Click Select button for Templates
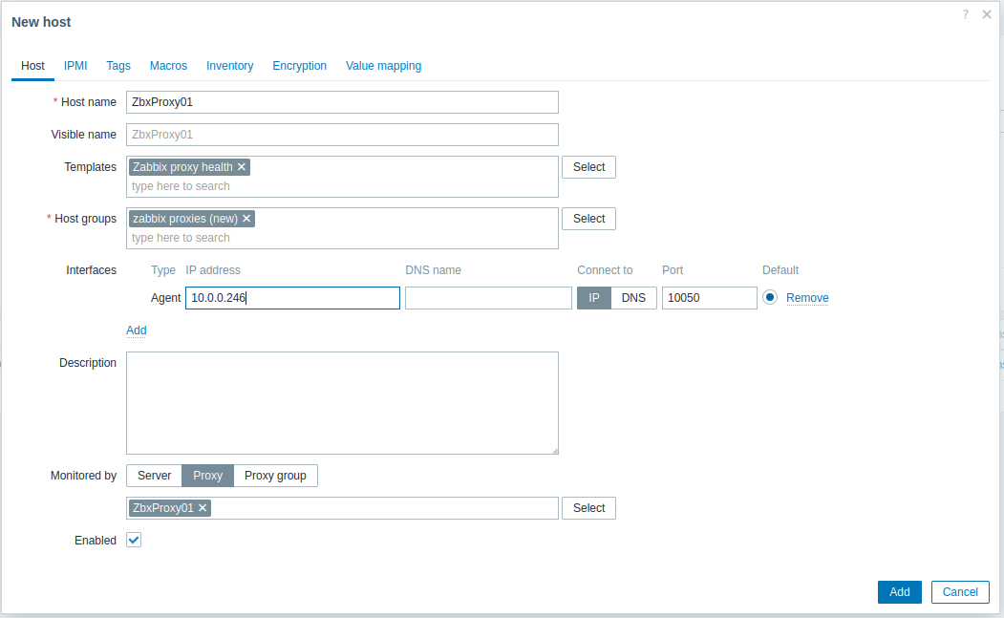The width and height of the screenshot is (1004, 618). 589,167
